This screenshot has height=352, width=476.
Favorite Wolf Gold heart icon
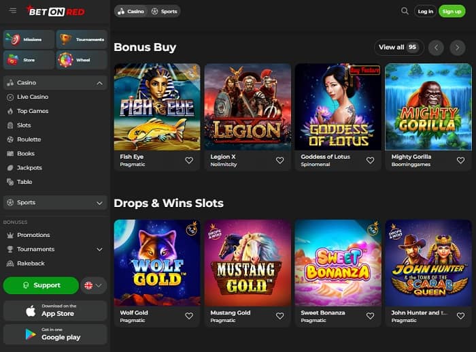point(189,316)
